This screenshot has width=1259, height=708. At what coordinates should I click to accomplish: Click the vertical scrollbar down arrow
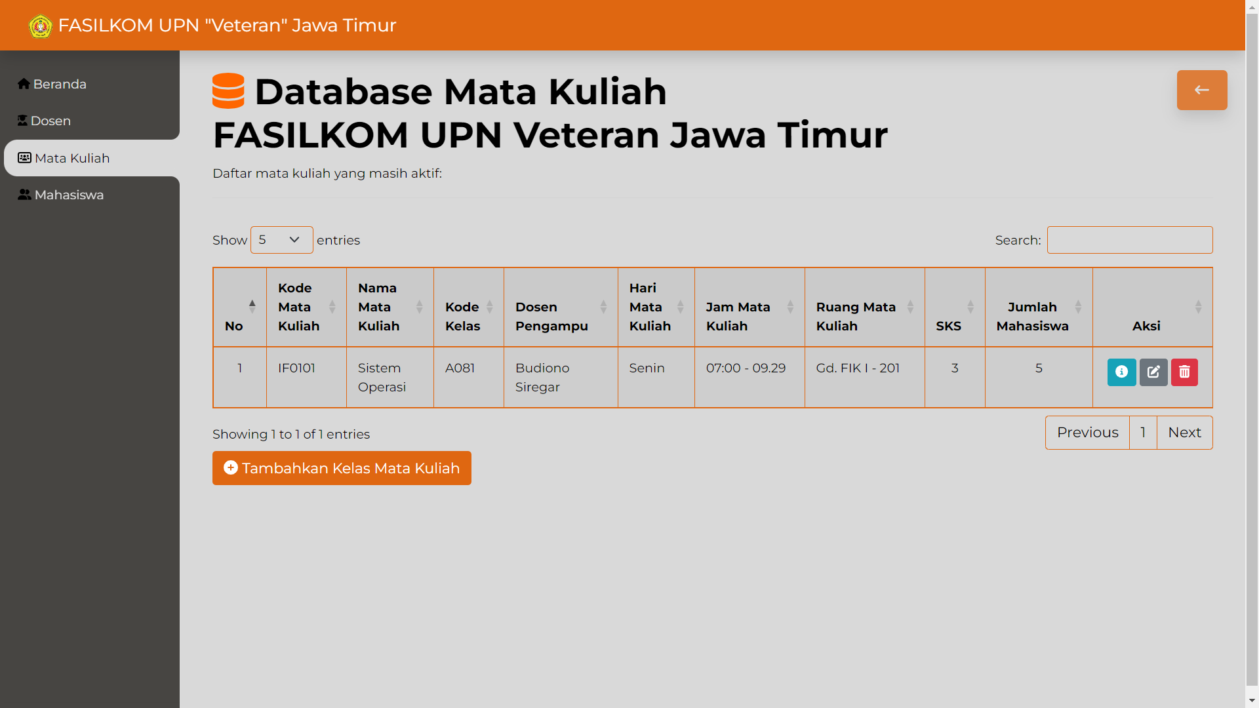tap(1252, 701)
